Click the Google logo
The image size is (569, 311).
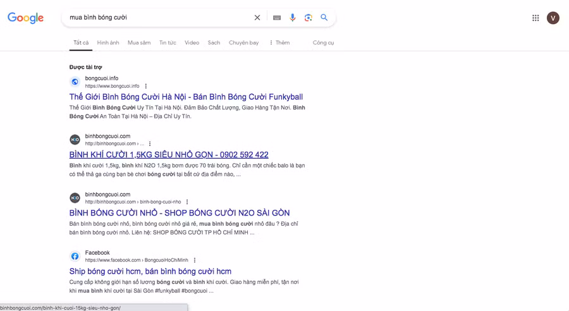[25, 18]
